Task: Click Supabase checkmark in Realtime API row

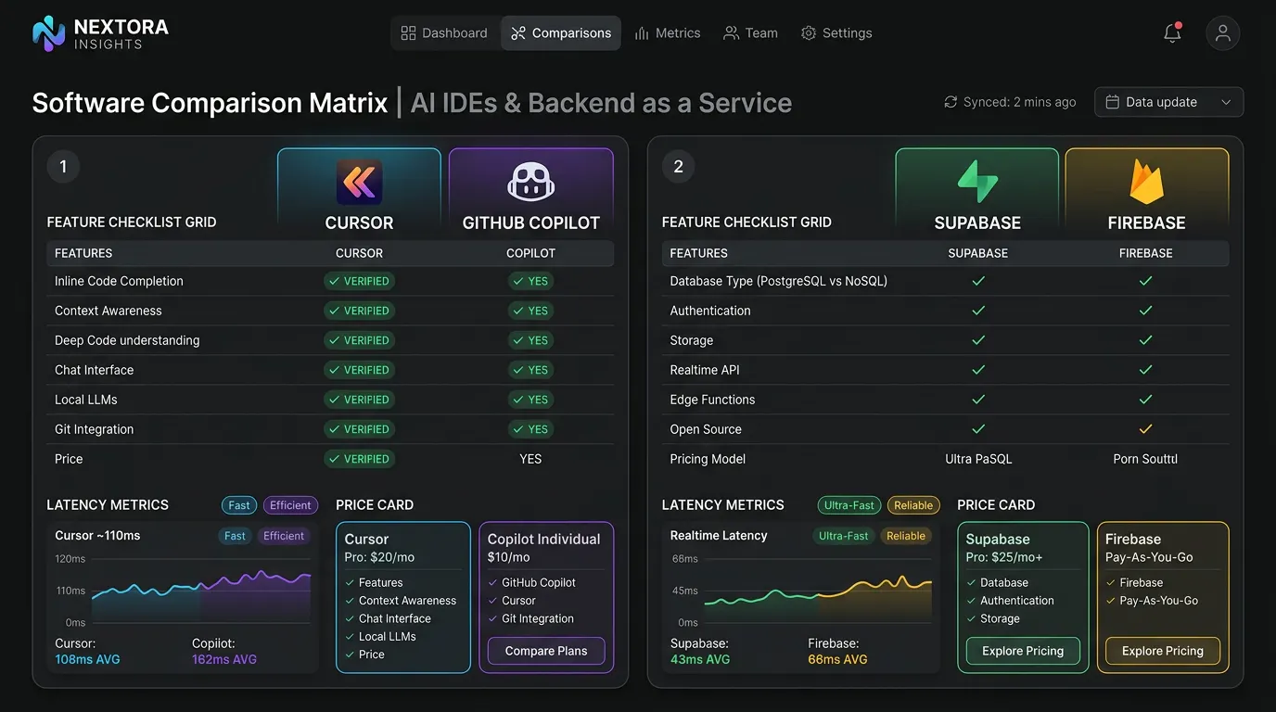Action: [x=978, y=370]
